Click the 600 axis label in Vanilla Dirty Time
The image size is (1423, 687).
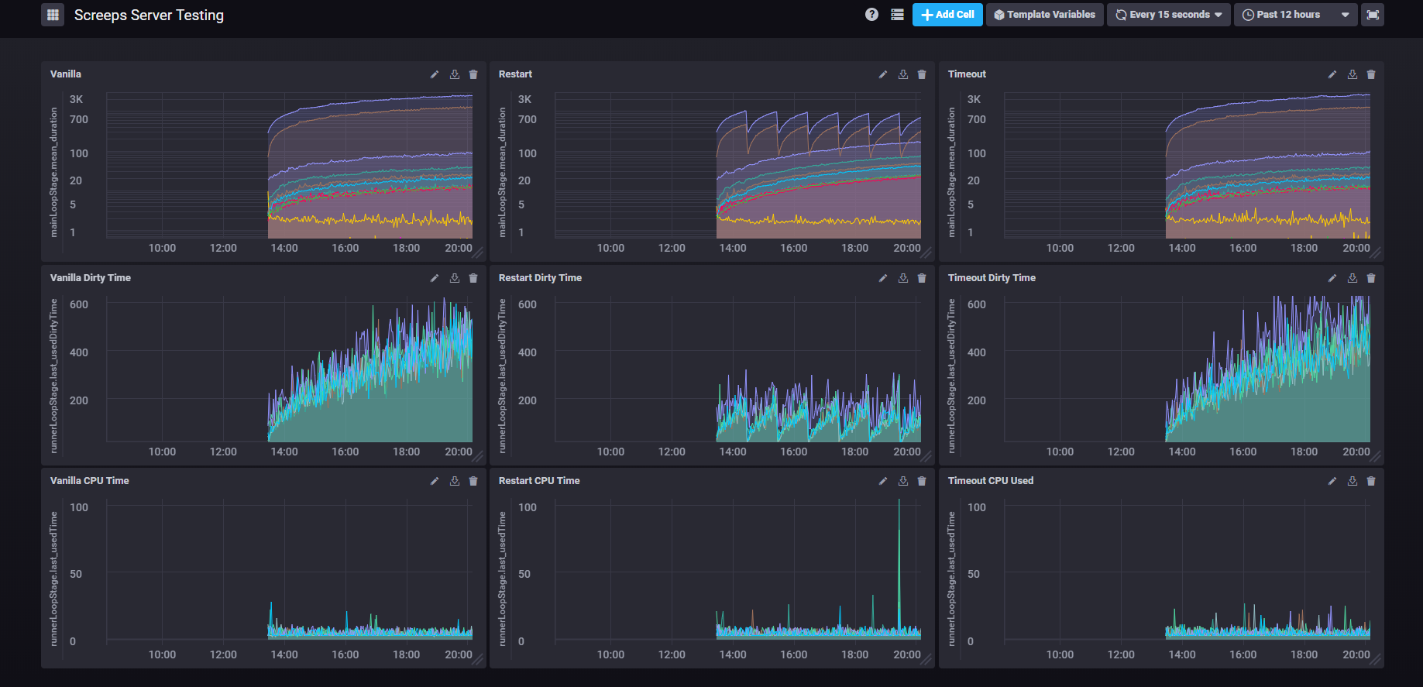[79, 304]
